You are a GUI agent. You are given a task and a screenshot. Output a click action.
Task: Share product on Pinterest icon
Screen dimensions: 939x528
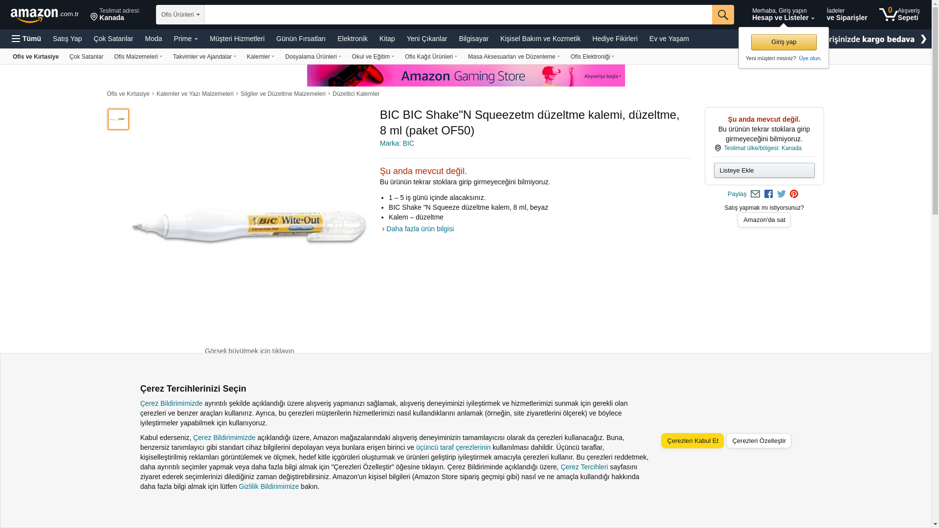click(x=794, y=194)
